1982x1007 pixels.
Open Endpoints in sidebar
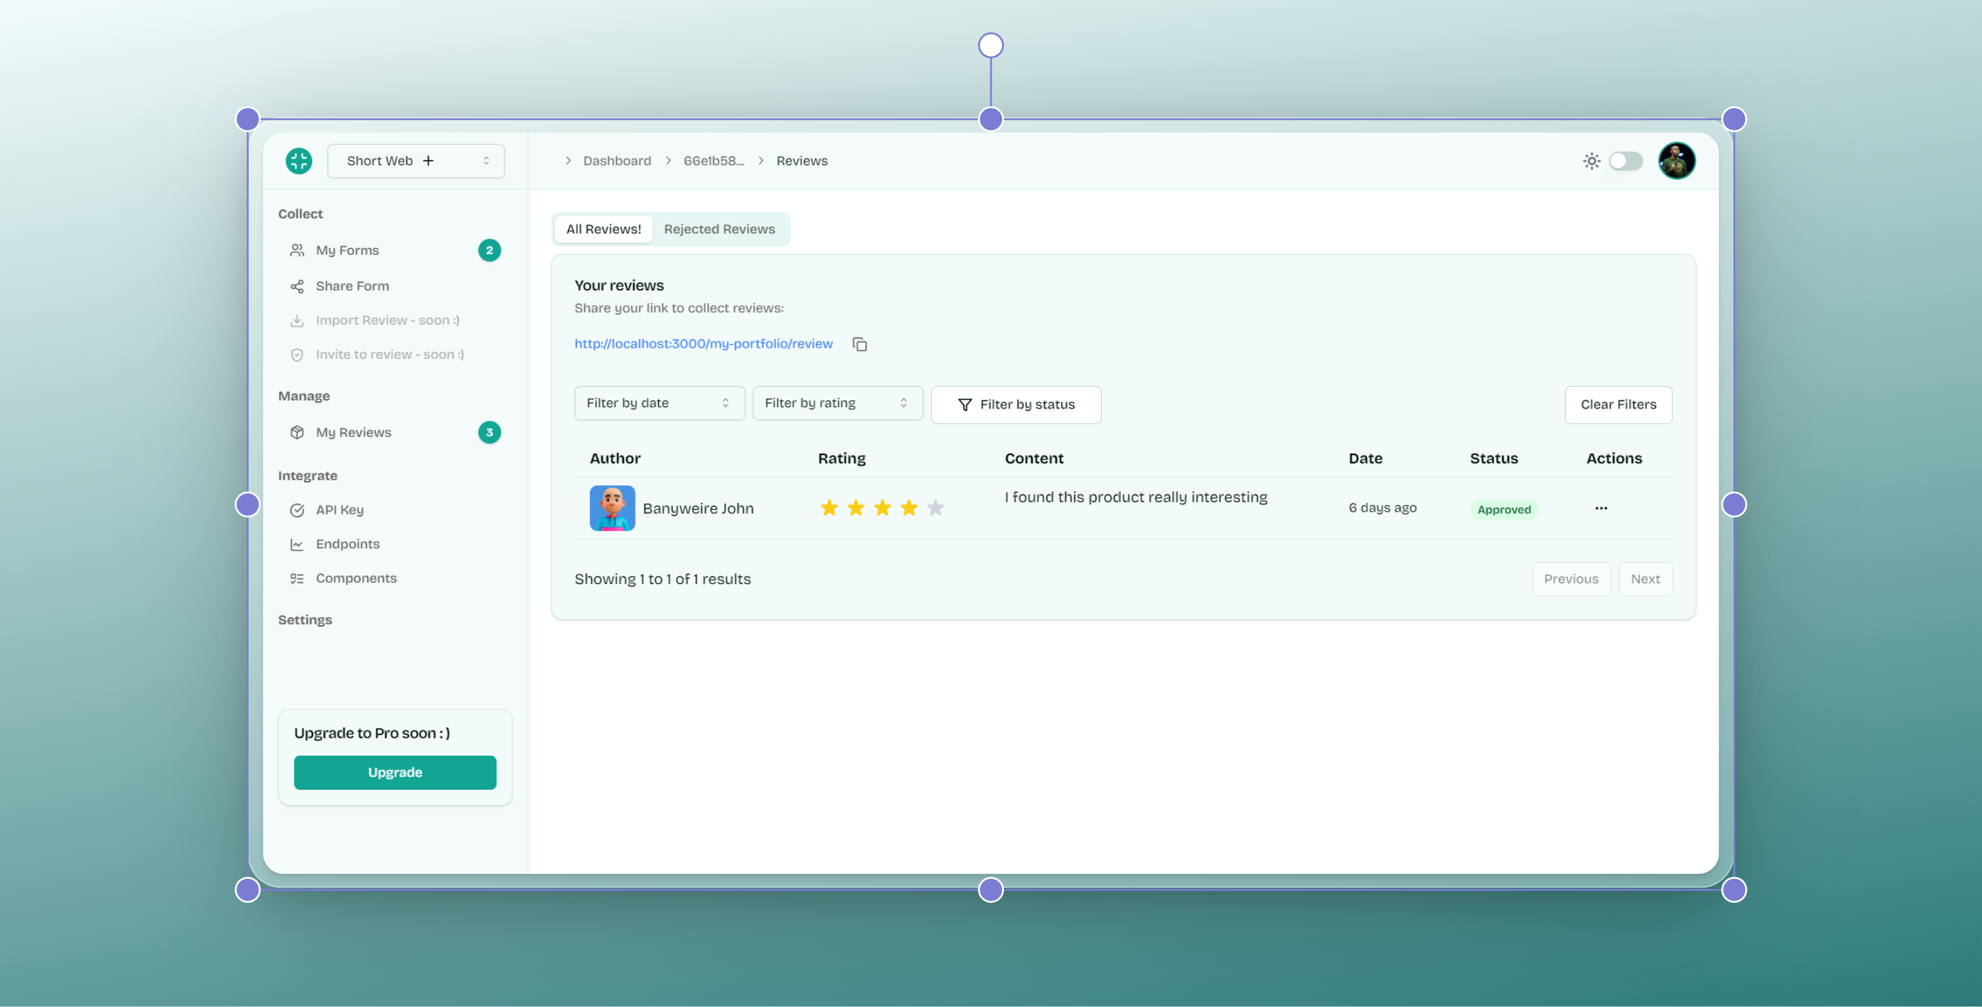point(395,544)
